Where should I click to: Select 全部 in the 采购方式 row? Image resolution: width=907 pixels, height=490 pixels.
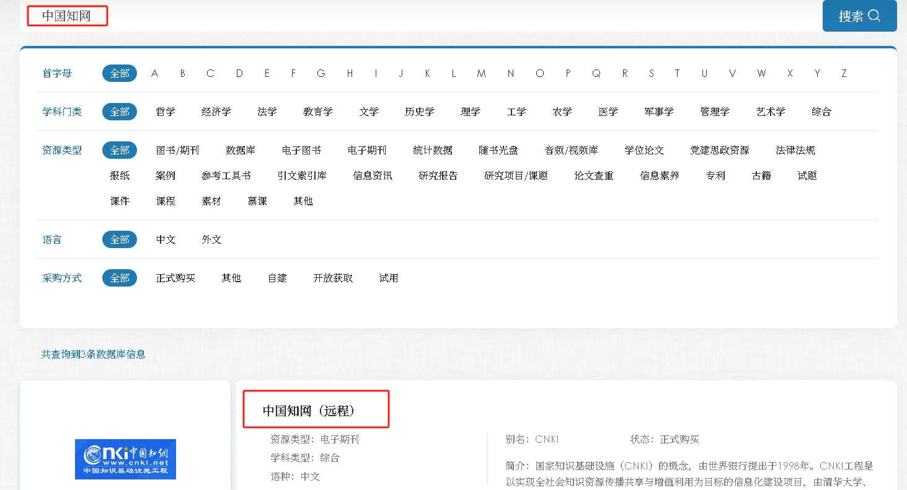pos(120,278)
